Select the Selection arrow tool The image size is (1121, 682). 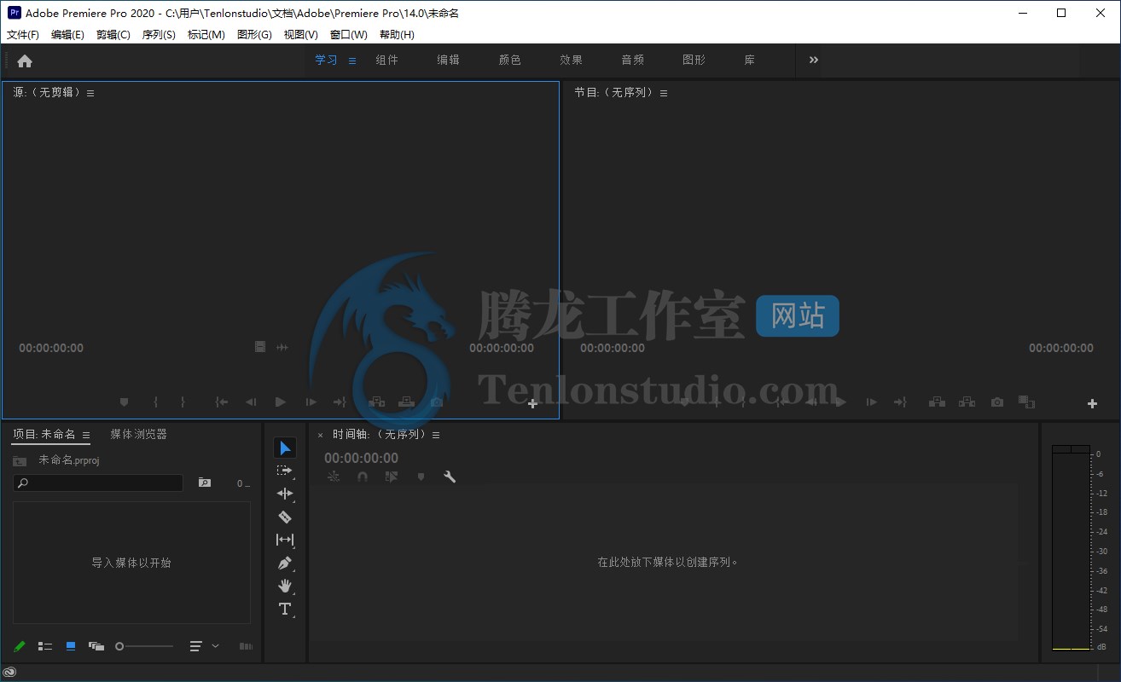click(x=285, y=448)
